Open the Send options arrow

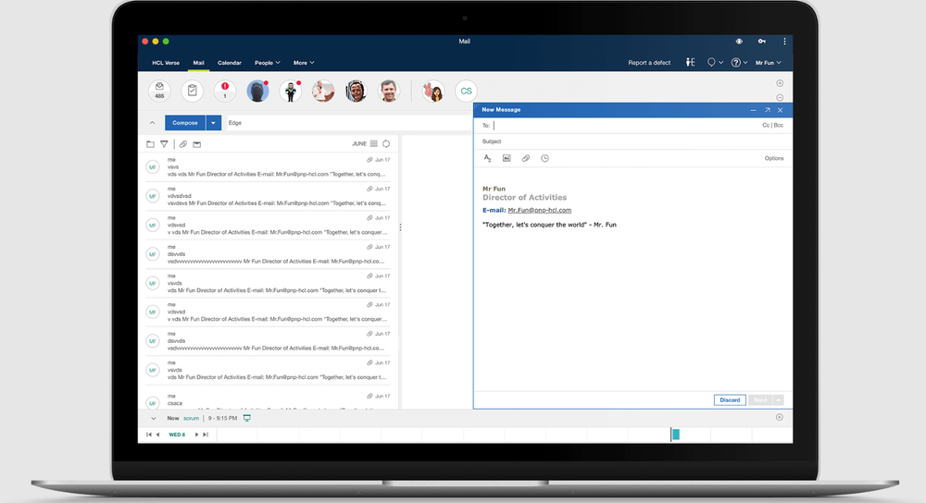(x=779, y=399)
